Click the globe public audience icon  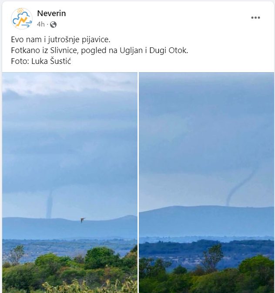(54, 24)
